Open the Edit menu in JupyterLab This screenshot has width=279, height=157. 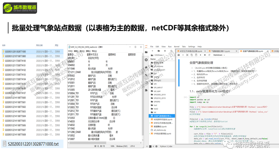coord(157,46)
